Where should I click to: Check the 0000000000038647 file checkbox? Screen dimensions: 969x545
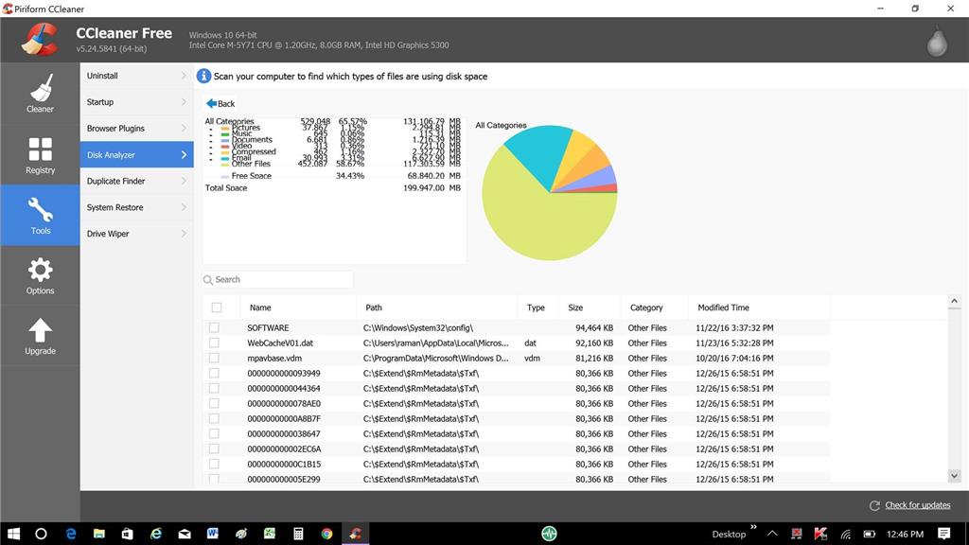pyautogui.click(x=214, y=433)
